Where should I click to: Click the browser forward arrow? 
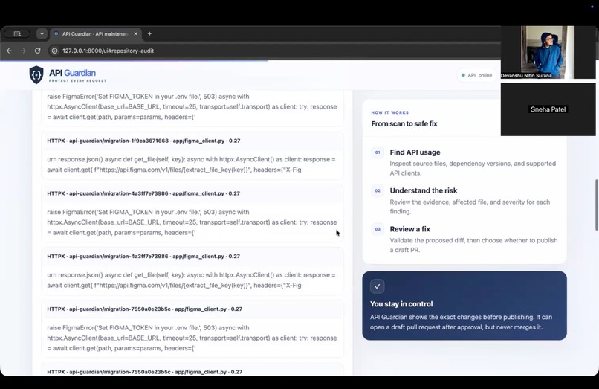click(x=23, y=51)
